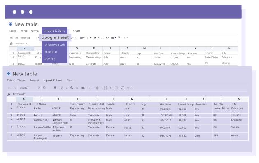Expand Sigma dropdown arrow in upper toolbar
Viewport: 259px width, 163px height.
click(127, 38)
